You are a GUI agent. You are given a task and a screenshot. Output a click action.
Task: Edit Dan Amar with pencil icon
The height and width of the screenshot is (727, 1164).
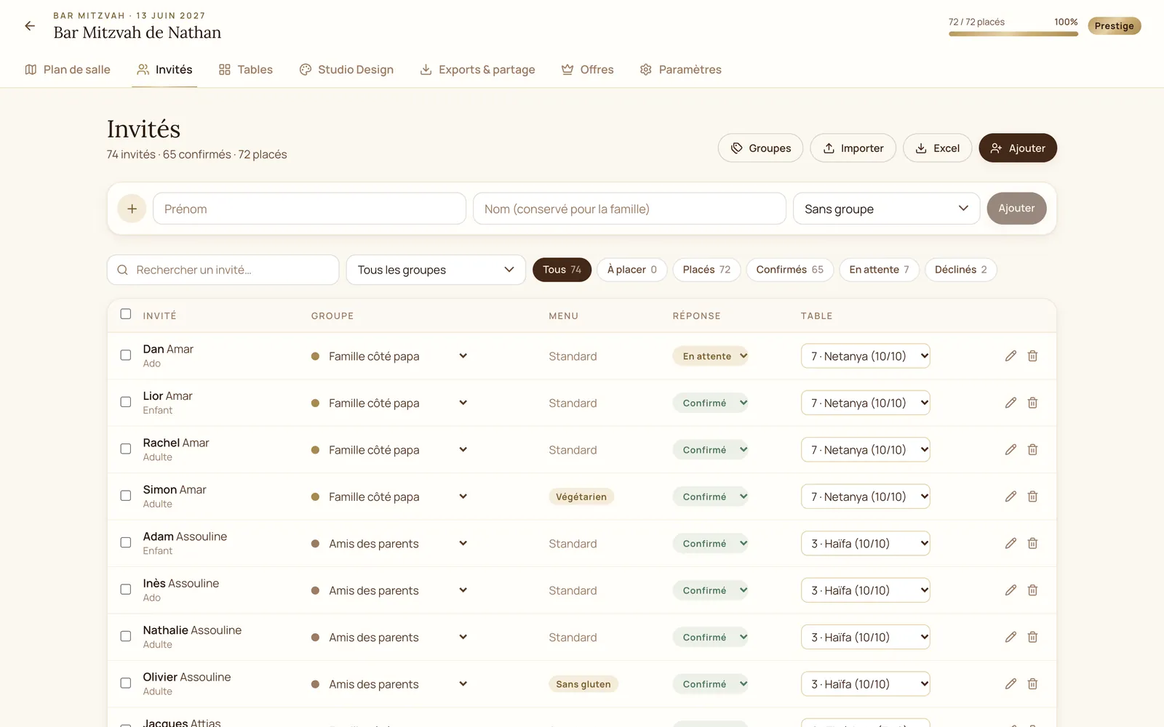point(1010,356)
